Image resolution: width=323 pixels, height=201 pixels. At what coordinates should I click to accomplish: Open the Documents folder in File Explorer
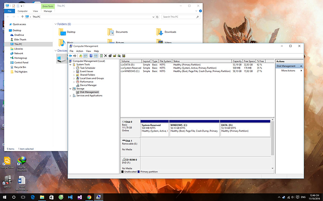point(117,32)
